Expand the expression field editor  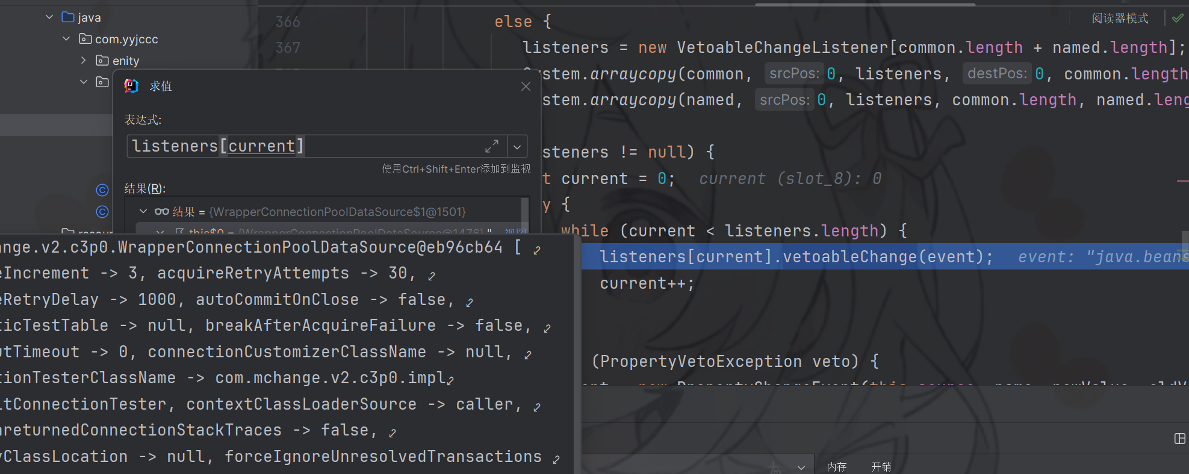pyautogui.click(x=491, y=146)
